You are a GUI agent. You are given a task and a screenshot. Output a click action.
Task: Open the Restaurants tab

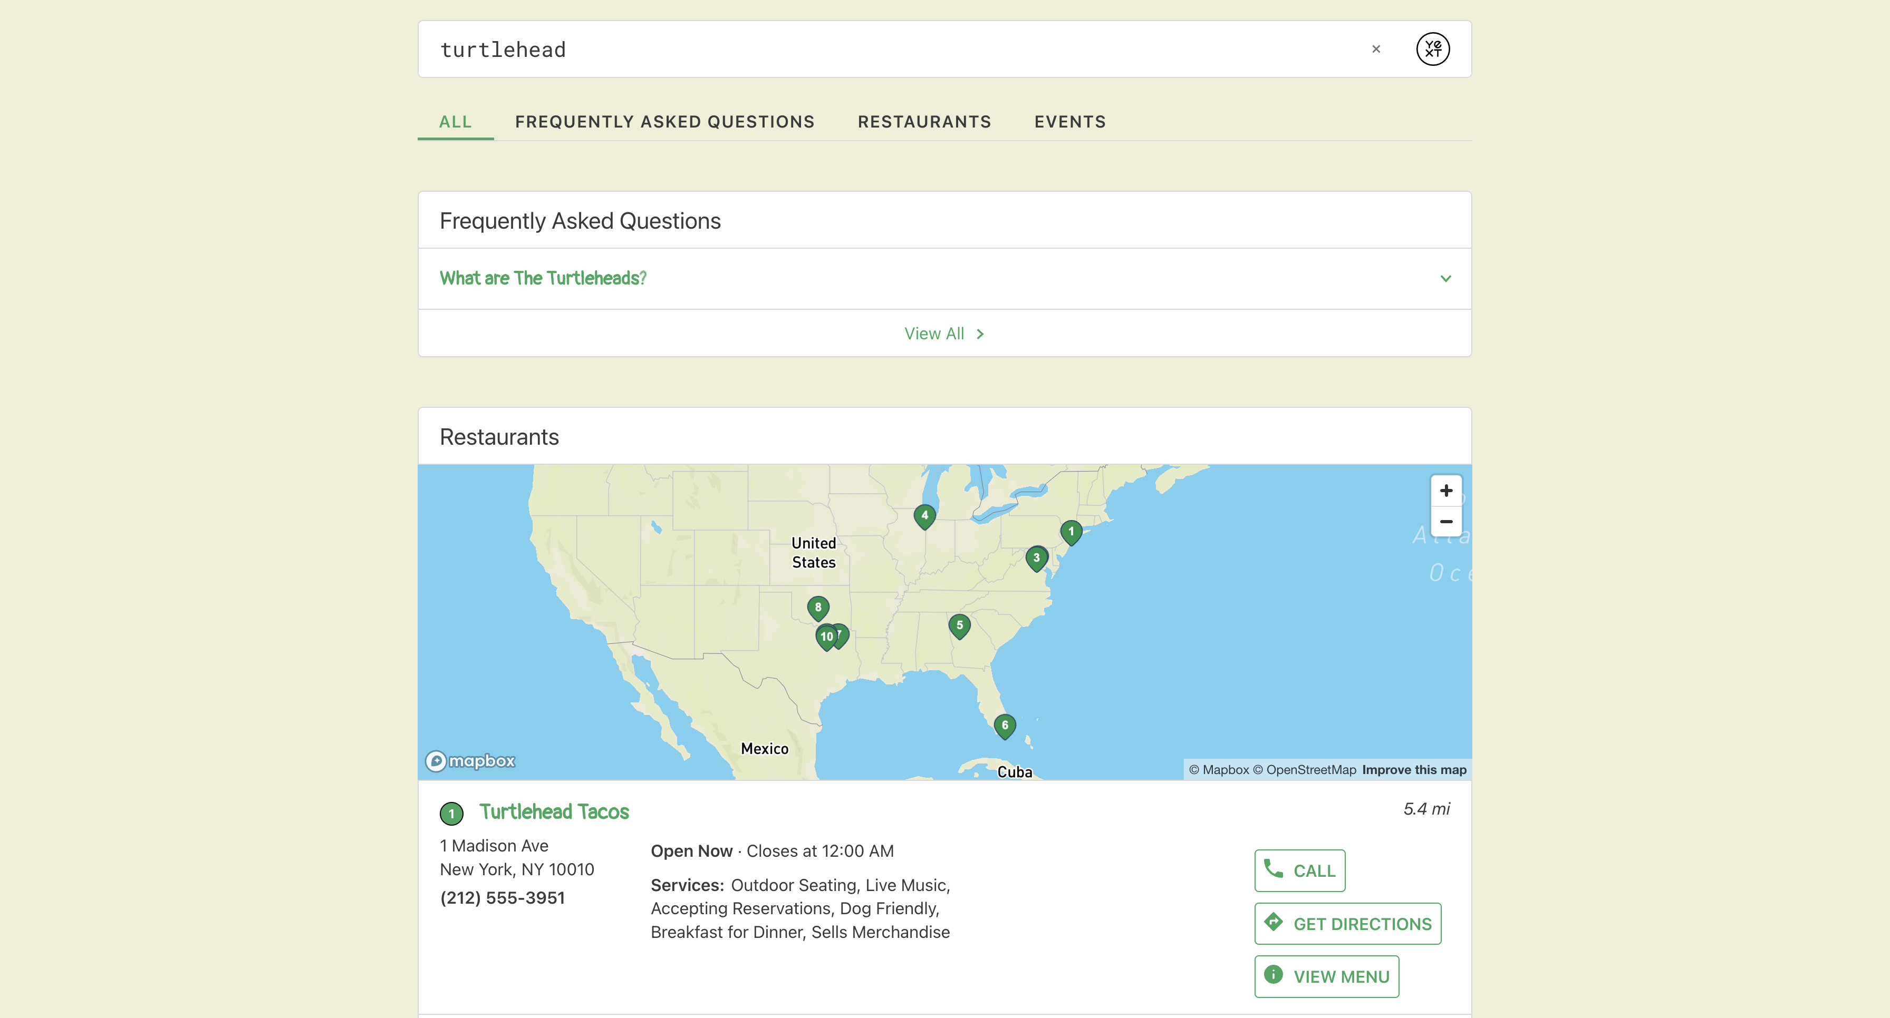click(x=924, y=122)
